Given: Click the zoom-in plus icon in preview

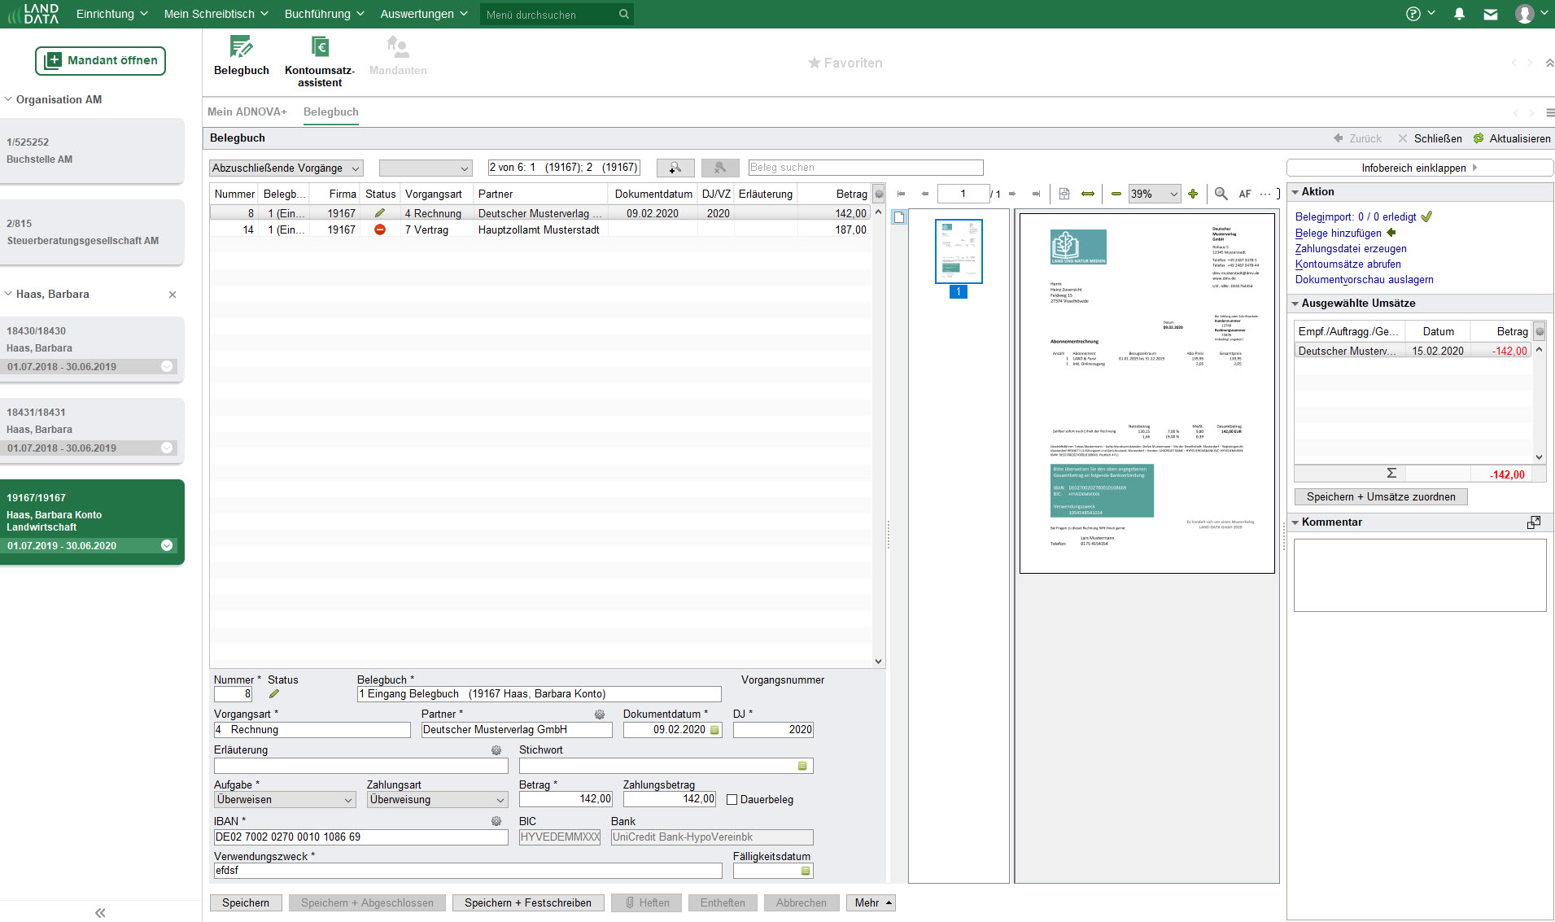Looking at the screenshot, I should click(1193, 194).
